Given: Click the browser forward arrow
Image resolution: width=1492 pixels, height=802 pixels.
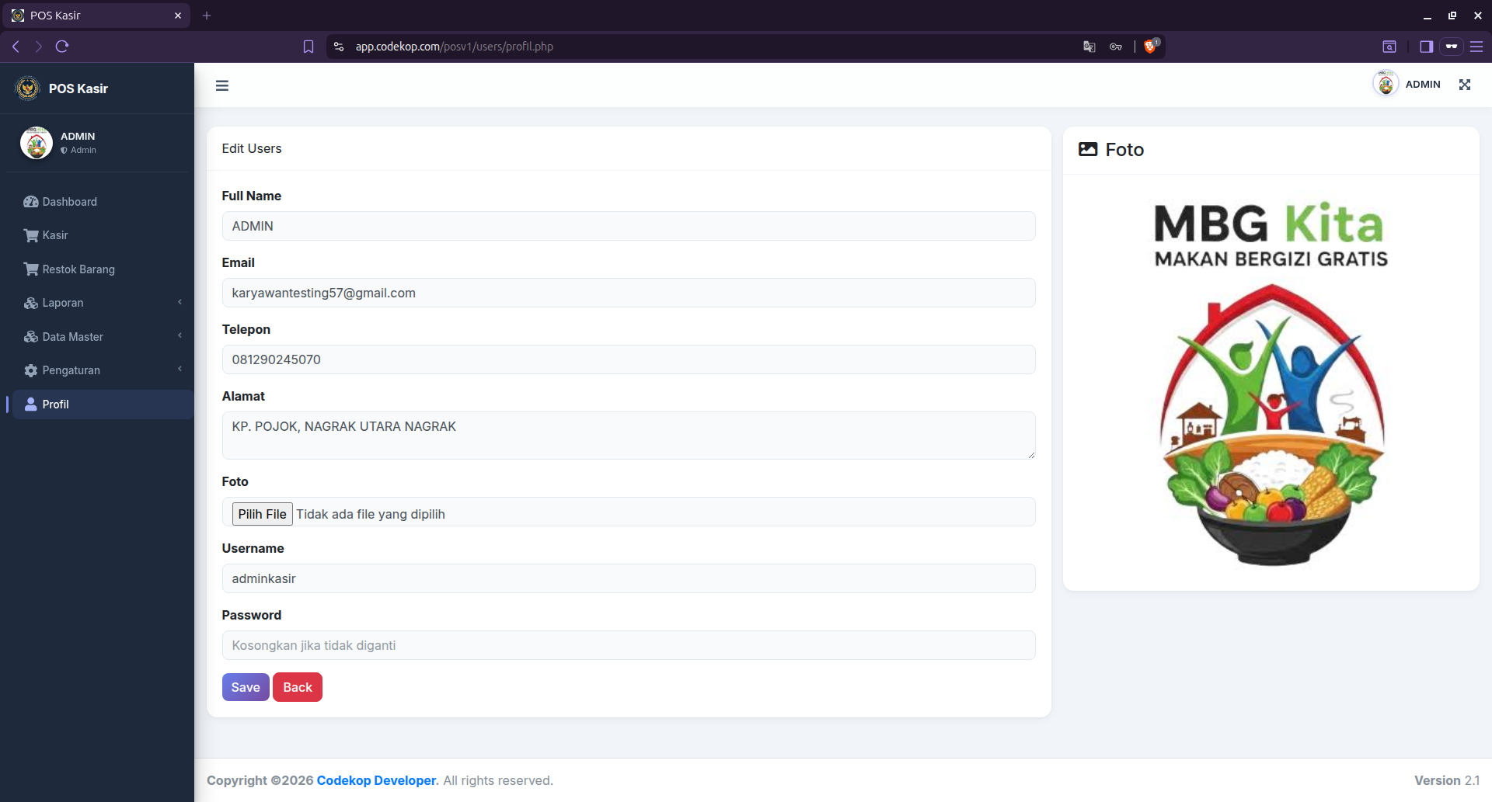Looking at the screenshot, I should click(x=39, y=47).
